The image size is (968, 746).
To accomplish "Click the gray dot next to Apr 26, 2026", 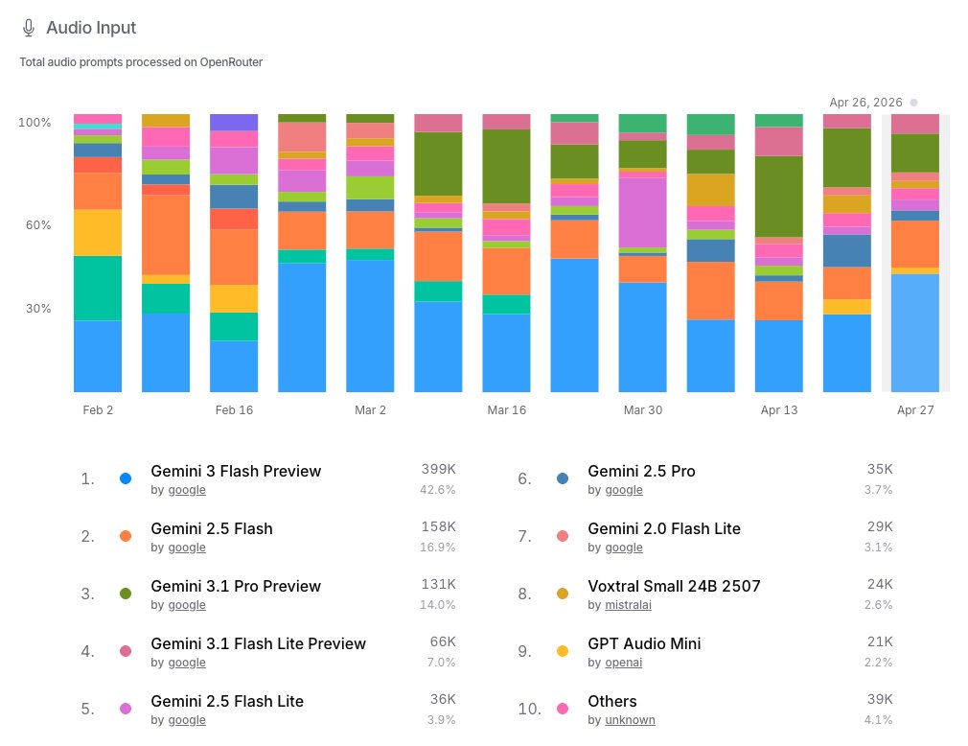I will click(x=913, y=103).
